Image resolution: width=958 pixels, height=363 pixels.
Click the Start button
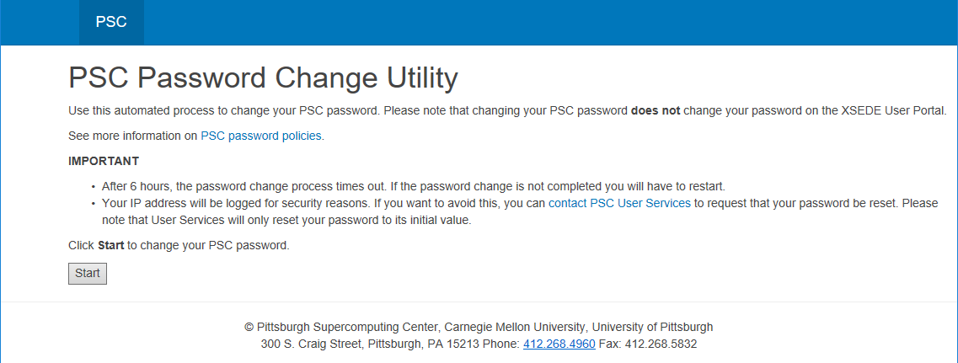tap(88, 274)
